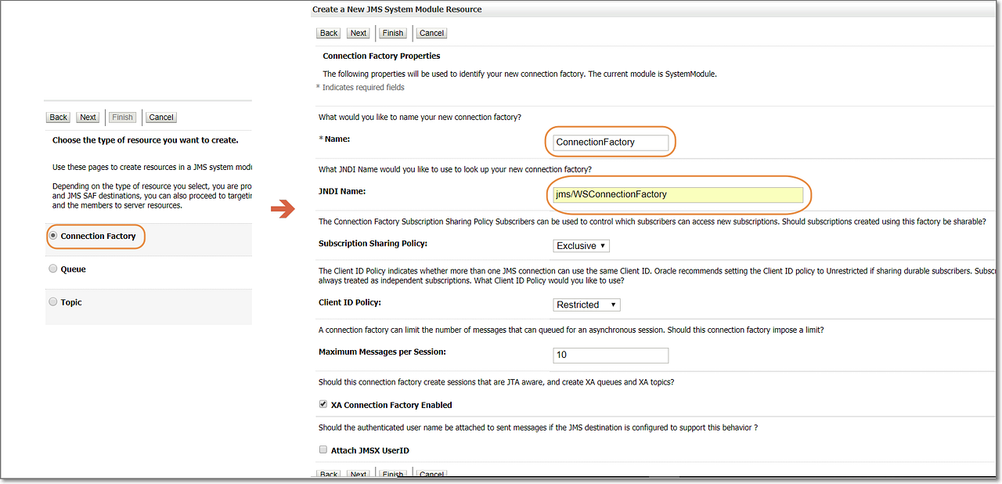Open the Client ID Policy dropdown
The width and height of the screenshot is (1002, 484).
pos(586,304)
